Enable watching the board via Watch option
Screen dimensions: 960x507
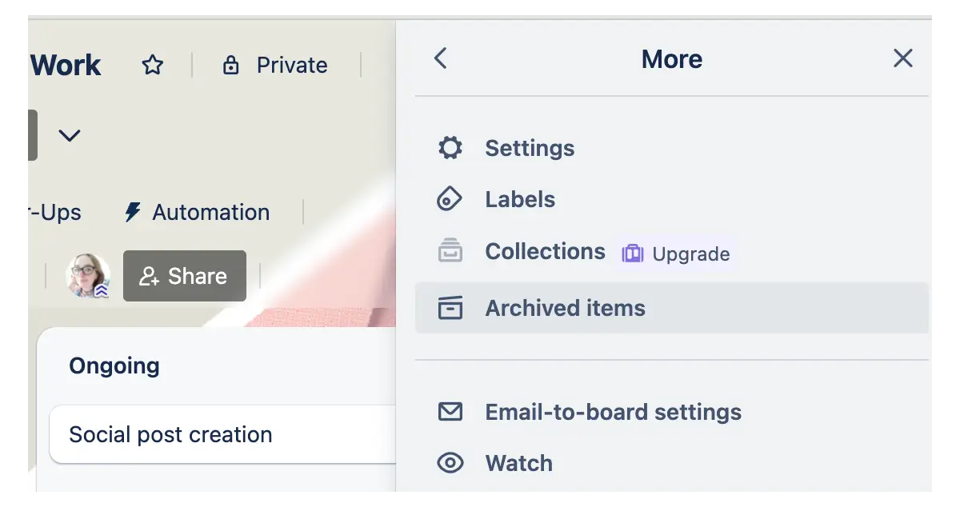[518, 462]
